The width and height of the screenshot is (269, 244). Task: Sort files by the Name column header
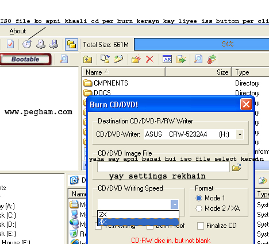click(x=124, y=72)
